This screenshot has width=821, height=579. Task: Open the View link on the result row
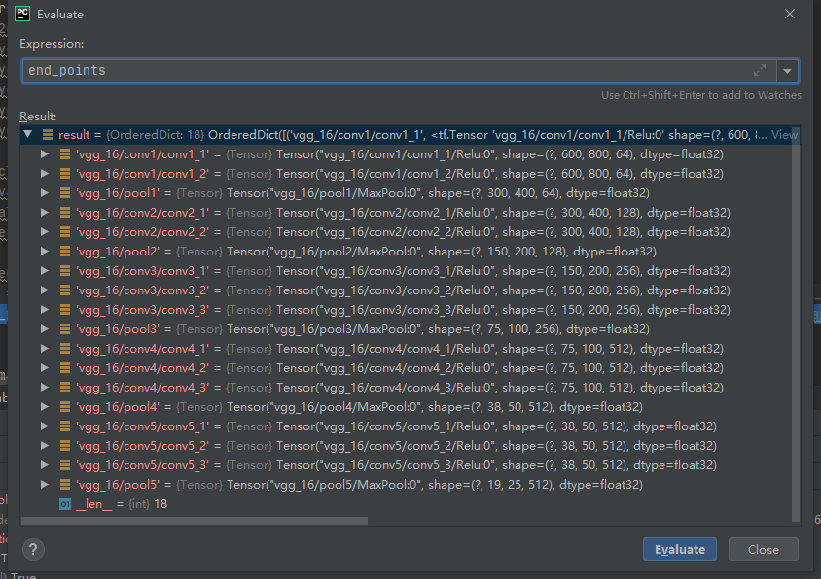[x=784, y=135]
